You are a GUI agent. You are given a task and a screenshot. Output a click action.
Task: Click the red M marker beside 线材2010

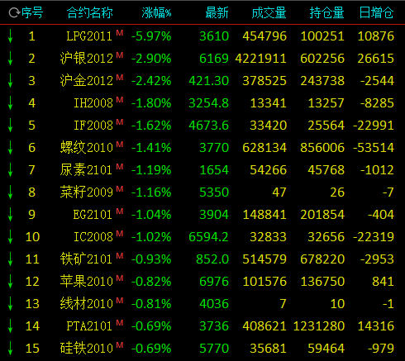pos(120,300)
